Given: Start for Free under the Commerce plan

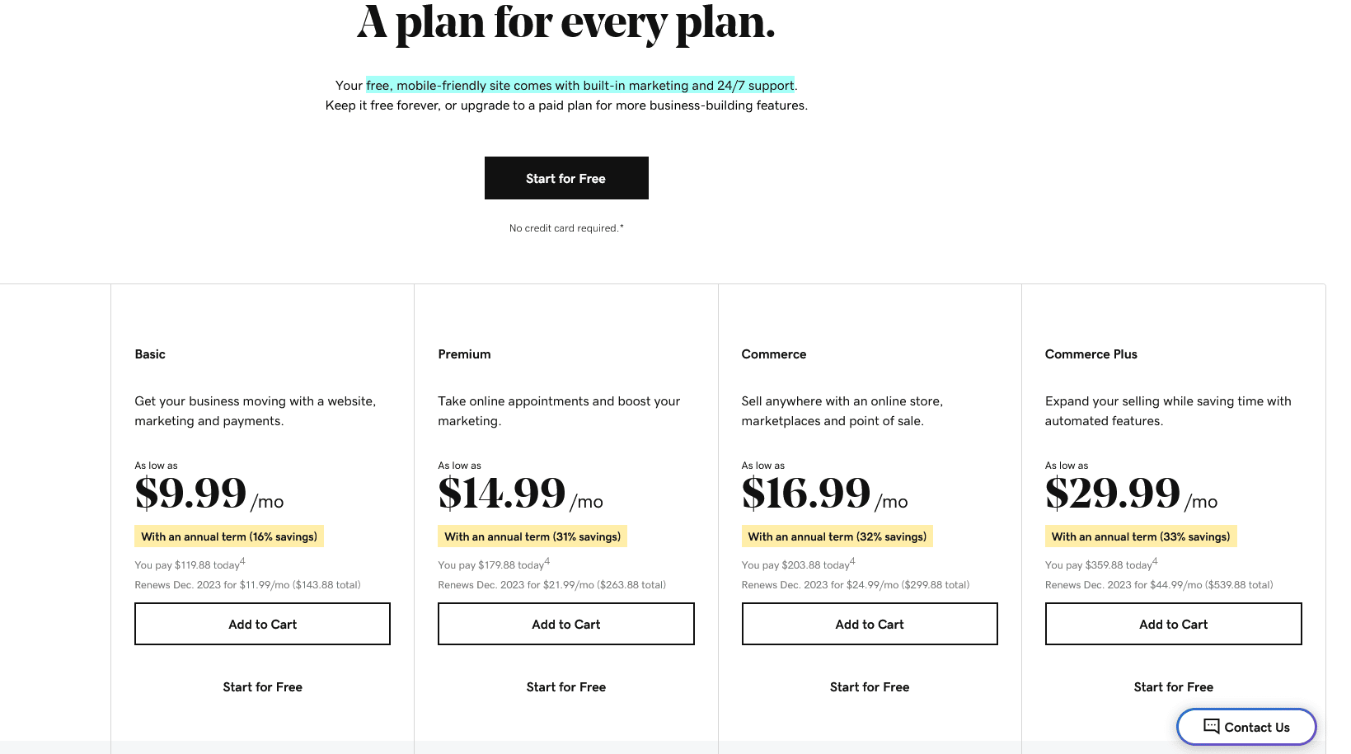Looking at the screenshot, I should point(870,687).
